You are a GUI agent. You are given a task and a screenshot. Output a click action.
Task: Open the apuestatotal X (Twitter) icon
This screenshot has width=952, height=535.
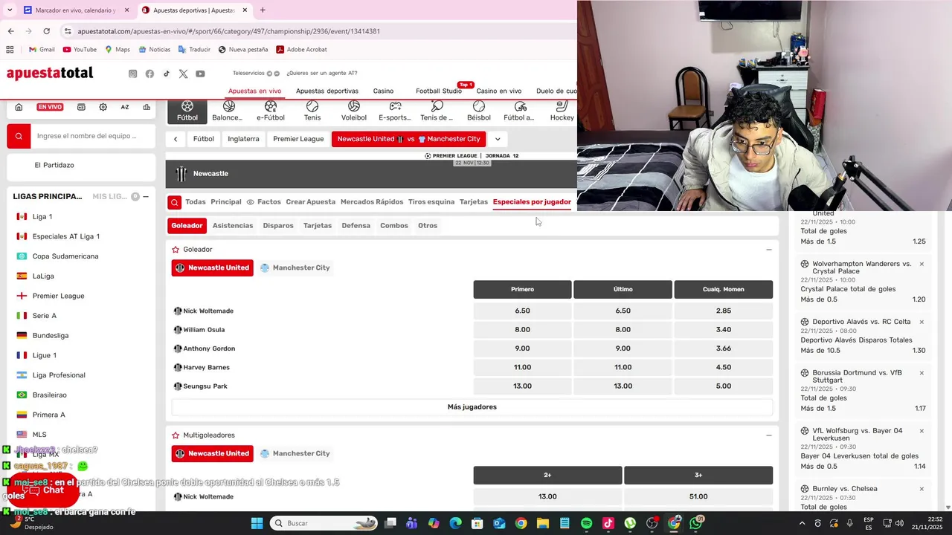184,74
